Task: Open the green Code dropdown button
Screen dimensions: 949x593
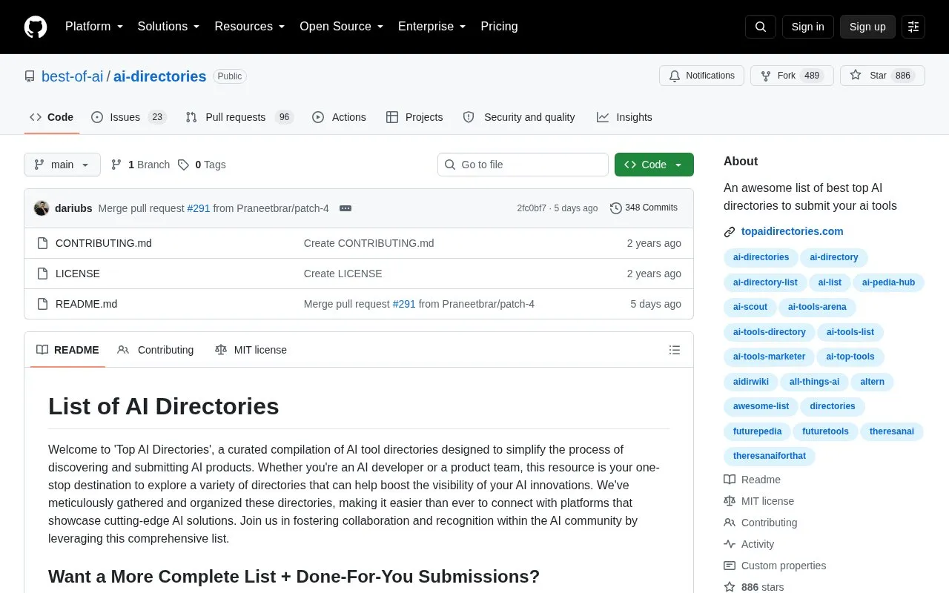Action: [x=654, y=165]
